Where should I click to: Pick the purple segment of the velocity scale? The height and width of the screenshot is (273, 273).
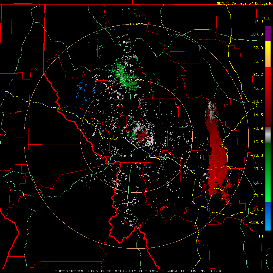pos(268,34)
